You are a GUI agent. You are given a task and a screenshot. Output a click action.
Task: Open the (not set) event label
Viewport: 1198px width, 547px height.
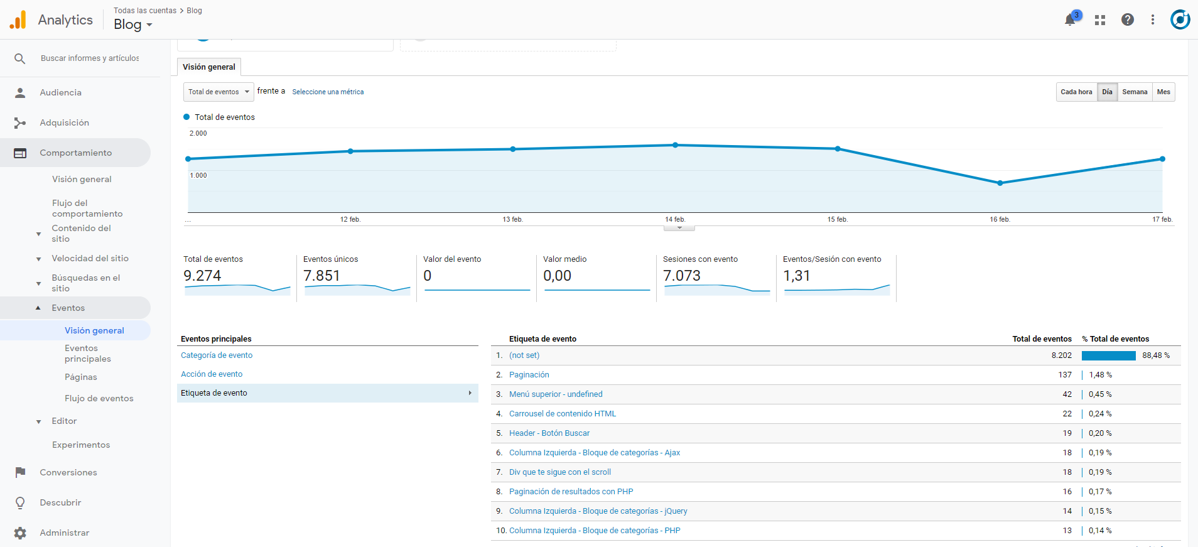tap(524, 355)
